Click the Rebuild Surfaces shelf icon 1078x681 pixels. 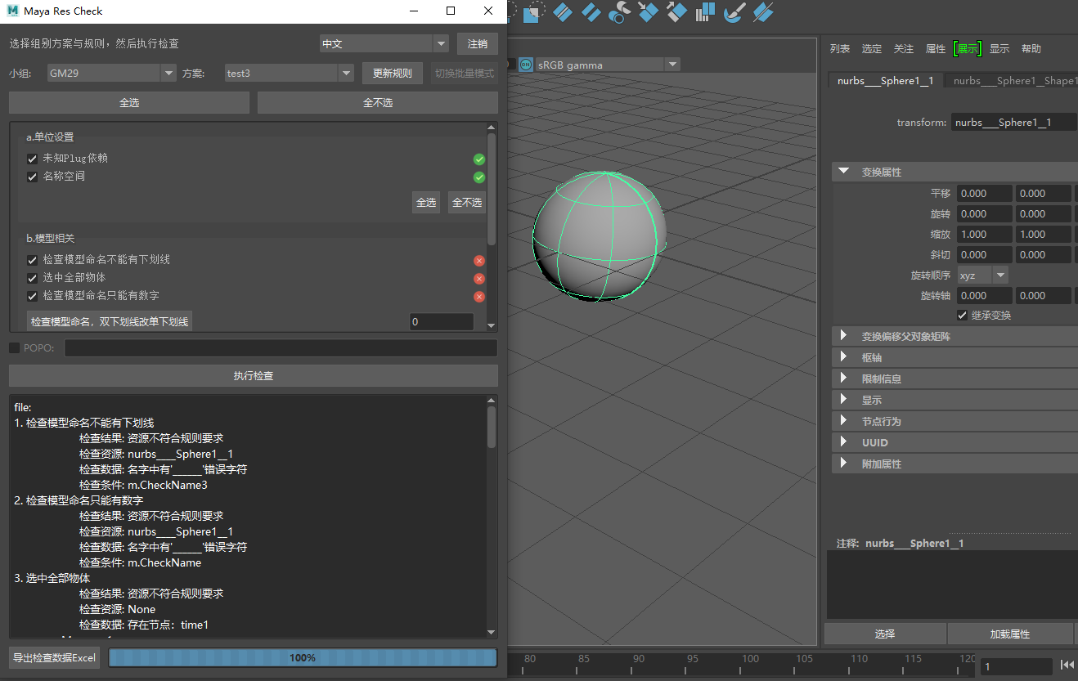(705, 11)
